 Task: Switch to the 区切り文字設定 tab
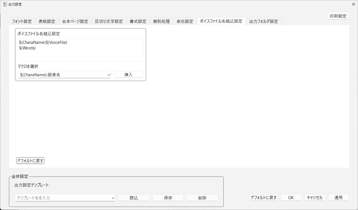(x=109, y=21)
